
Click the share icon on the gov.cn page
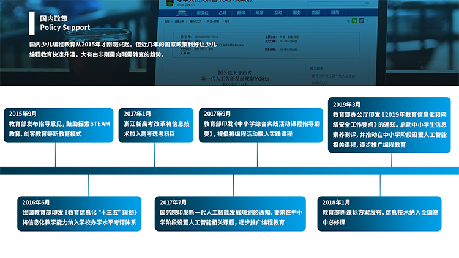[348, 21]
